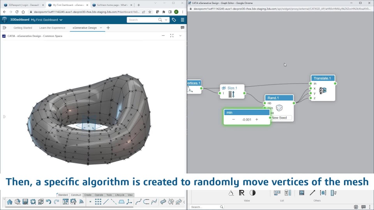Switch to Operate toolbar tab
The image size is (374, 210).
(99, 195)
